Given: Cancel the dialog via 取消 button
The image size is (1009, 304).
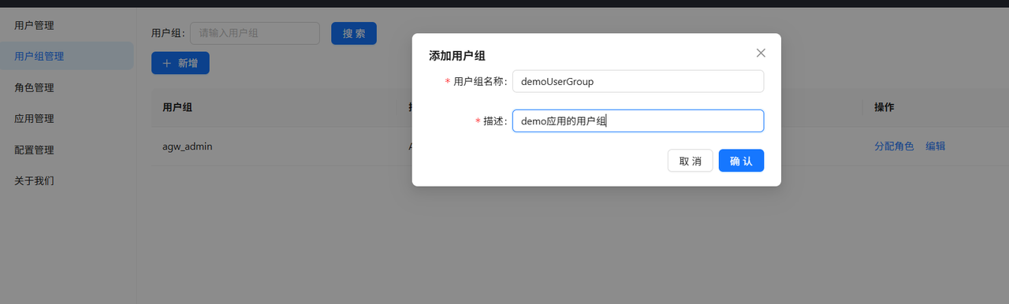Looking at the screenshot, I should point(690,161).
